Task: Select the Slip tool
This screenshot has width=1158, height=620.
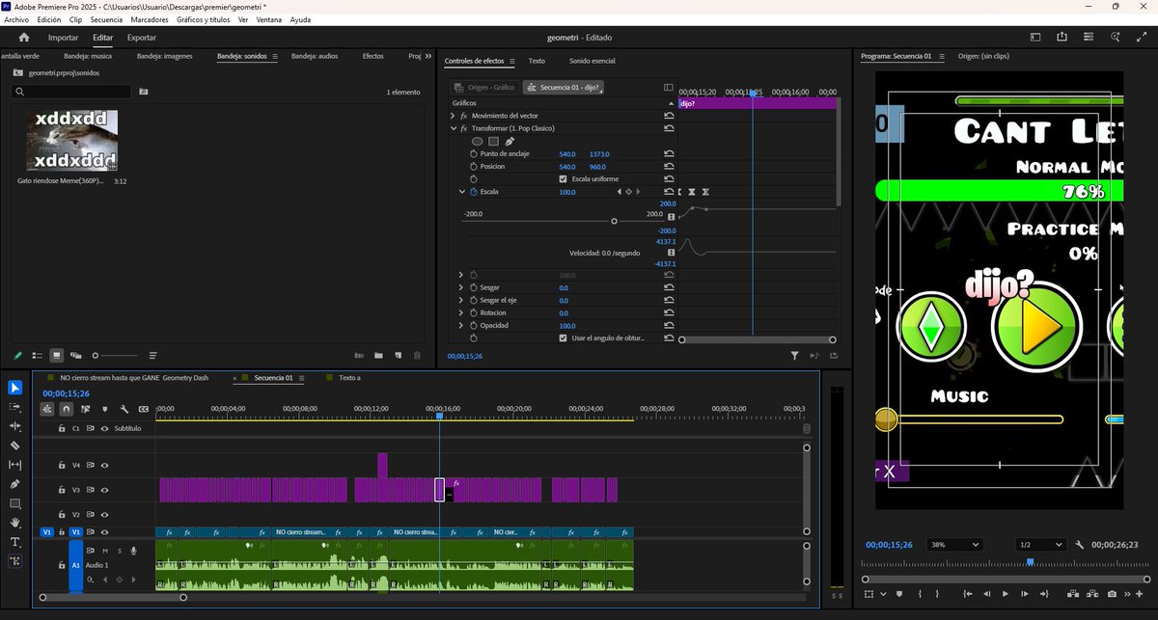Action: click(14, 465)
